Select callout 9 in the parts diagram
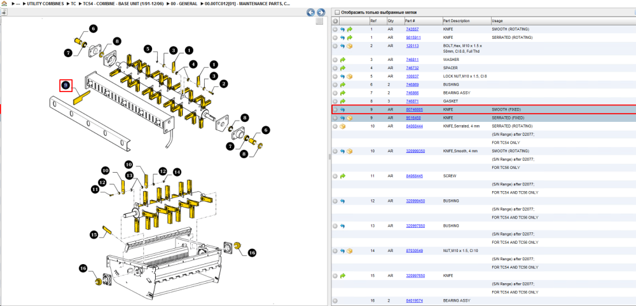The height and width of the screenshot is (306, 636). [x=66, y=86]
